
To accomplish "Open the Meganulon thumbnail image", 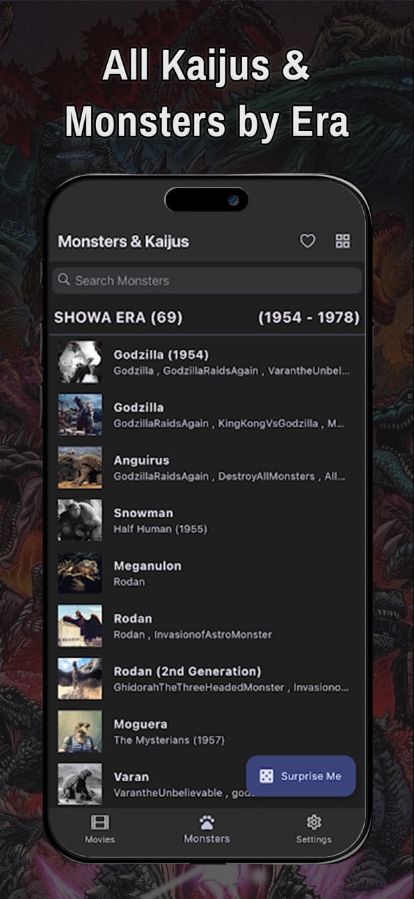I will (x=80, y=573).
